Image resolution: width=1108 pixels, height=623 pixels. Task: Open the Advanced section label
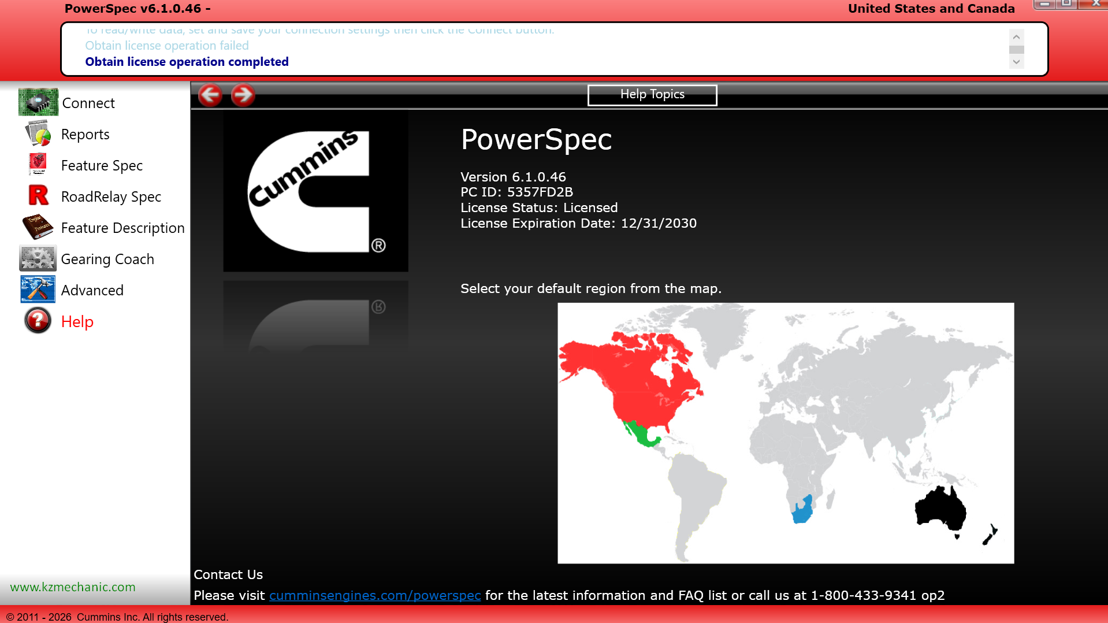click(x=92, y=290)
